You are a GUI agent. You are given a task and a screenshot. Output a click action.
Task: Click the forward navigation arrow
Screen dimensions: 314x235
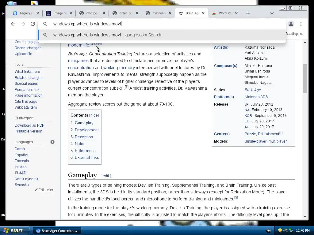(x=23, y=24)
